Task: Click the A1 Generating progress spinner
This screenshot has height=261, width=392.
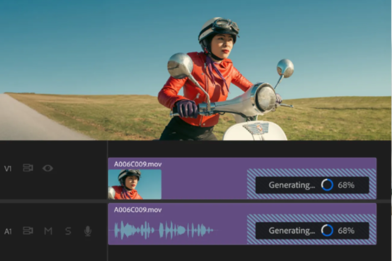Action: click(327, 230)
